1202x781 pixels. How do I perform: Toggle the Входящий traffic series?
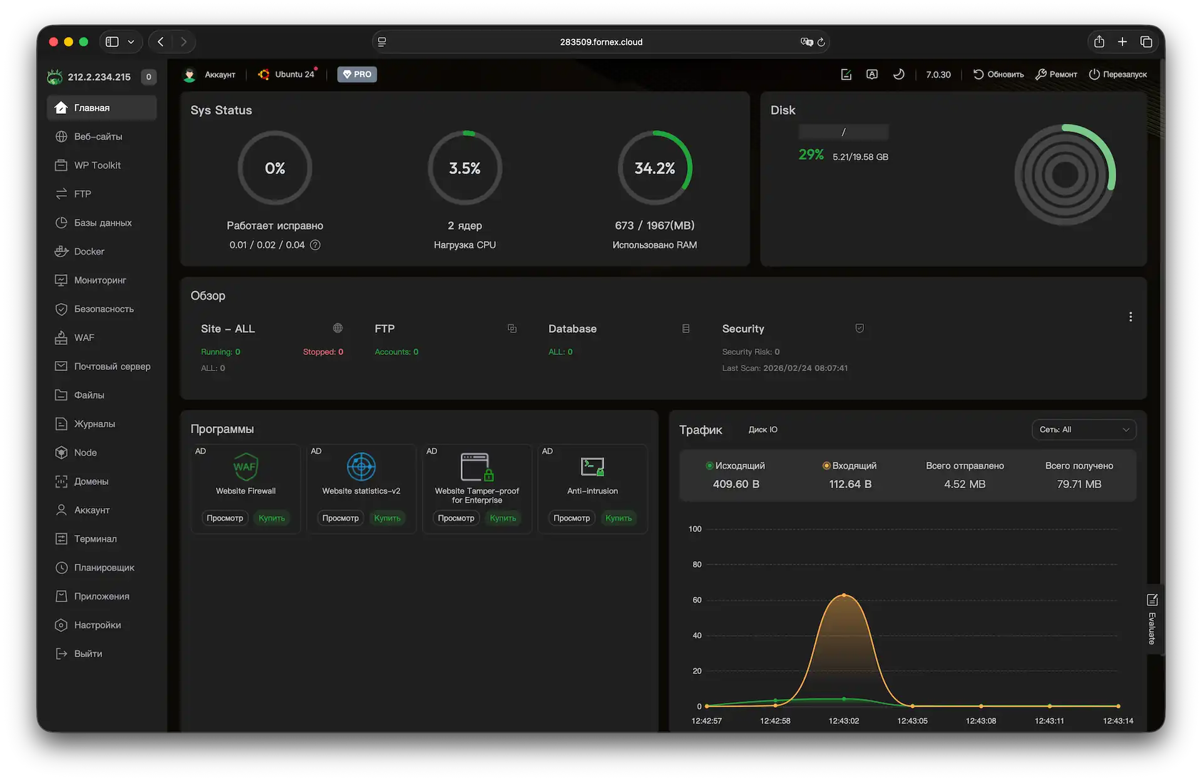pyautogui.click(x=850, y=466)
